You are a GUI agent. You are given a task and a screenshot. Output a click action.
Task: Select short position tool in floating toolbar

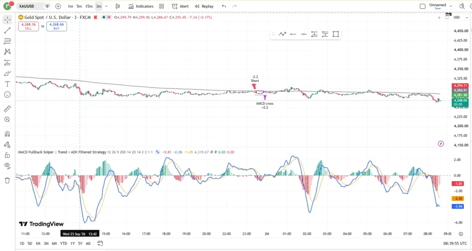pyautogui.click(x=325, y=34)
